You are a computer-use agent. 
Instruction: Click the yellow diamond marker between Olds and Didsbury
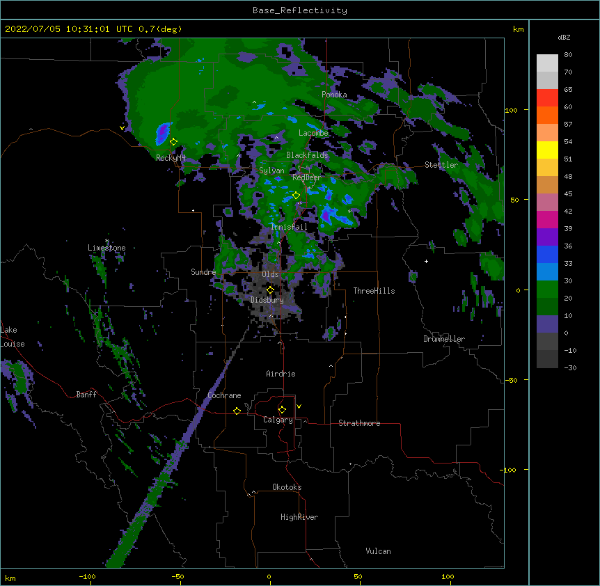tap(270, 290)
